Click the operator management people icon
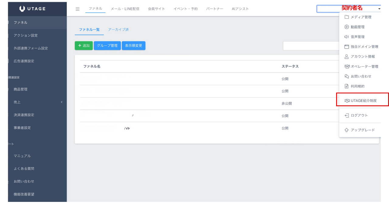 (347, 66)
